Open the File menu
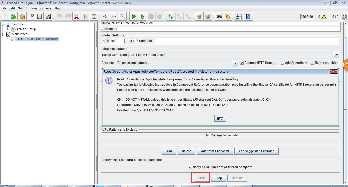 coord(4,8)
